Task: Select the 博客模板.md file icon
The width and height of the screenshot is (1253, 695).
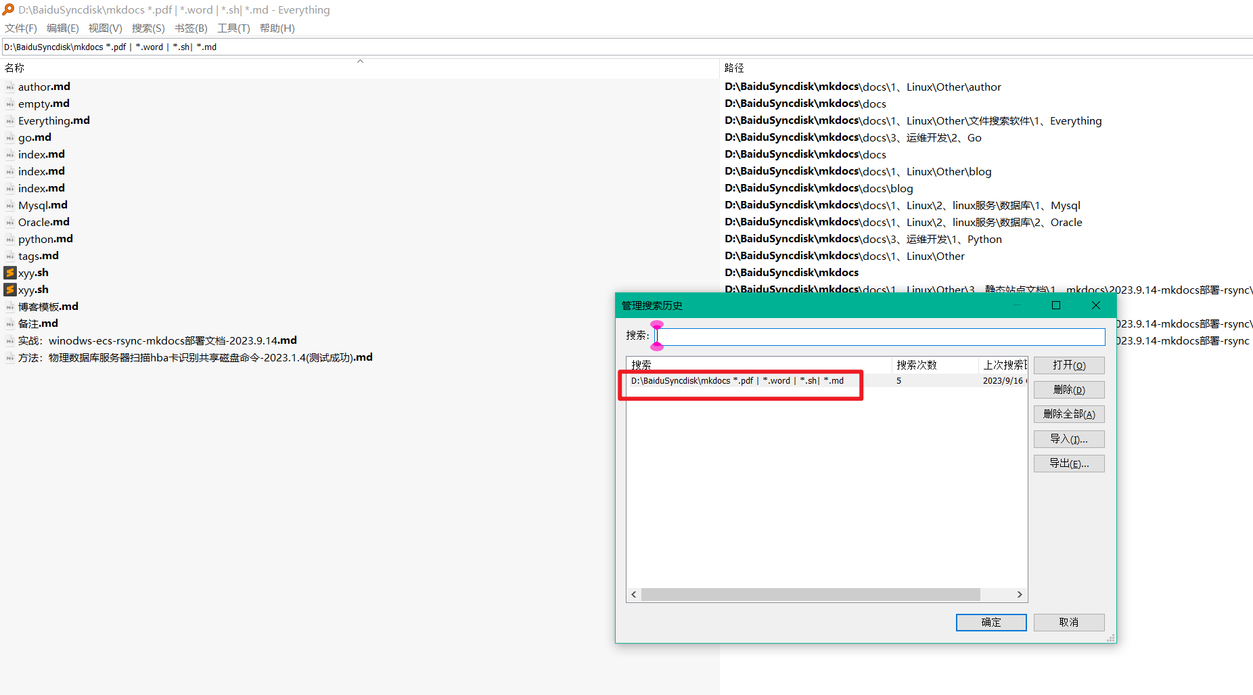Action: pos(9,307)
